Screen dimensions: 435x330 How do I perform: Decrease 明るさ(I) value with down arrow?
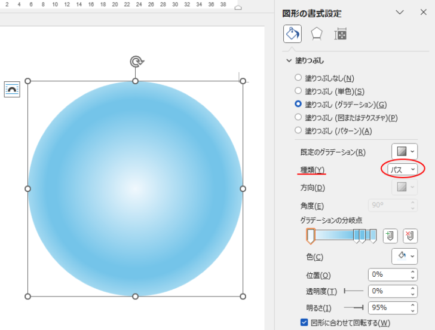pyautogui.click(x=413, y=311)
